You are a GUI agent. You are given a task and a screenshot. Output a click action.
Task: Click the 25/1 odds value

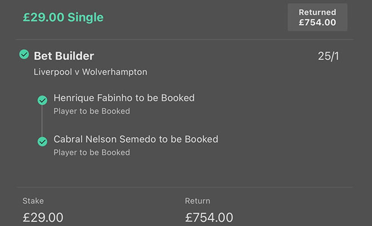(329, 56)
